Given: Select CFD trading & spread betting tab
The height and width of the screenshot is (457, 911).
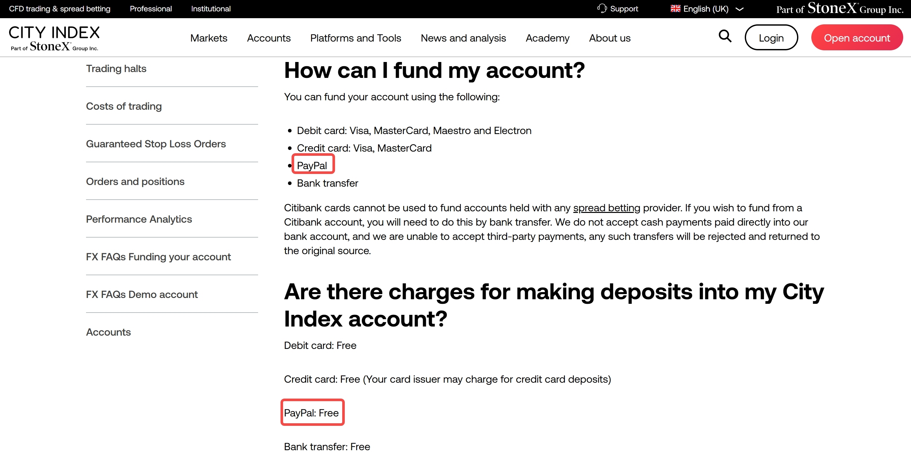Looking at the screenshot, I should pyautogui.click(x=60, y=9).
